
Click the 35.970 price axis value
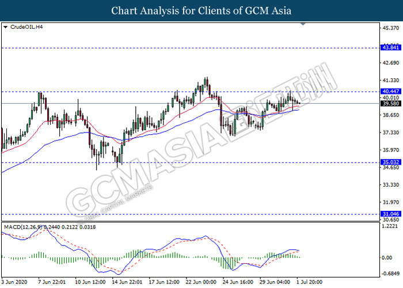coord(391,150)
